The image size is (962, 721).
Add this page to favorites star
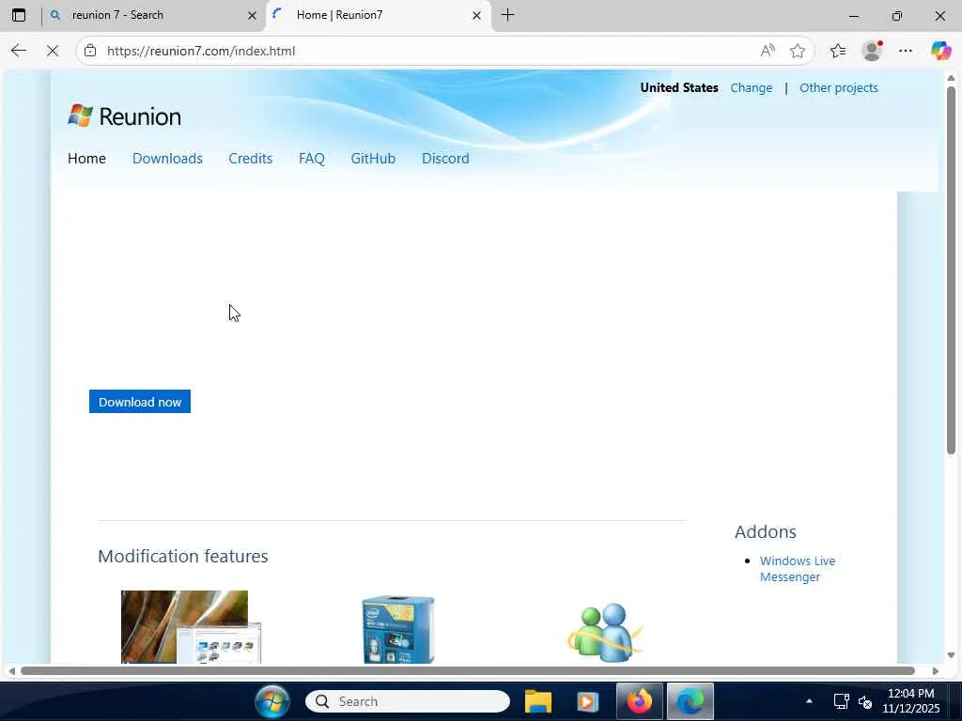[797, 51]
